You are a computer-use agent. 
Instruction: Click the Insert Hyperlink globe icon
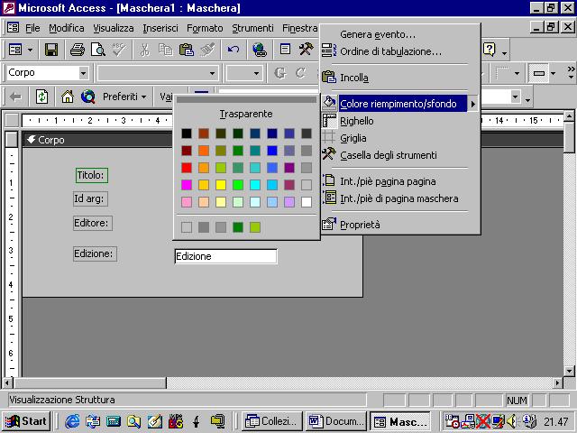point(260,50)
